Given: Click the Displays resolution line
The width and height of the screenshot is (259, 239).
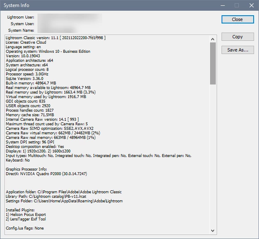Looking at the screenshot, I should (38, 151).
